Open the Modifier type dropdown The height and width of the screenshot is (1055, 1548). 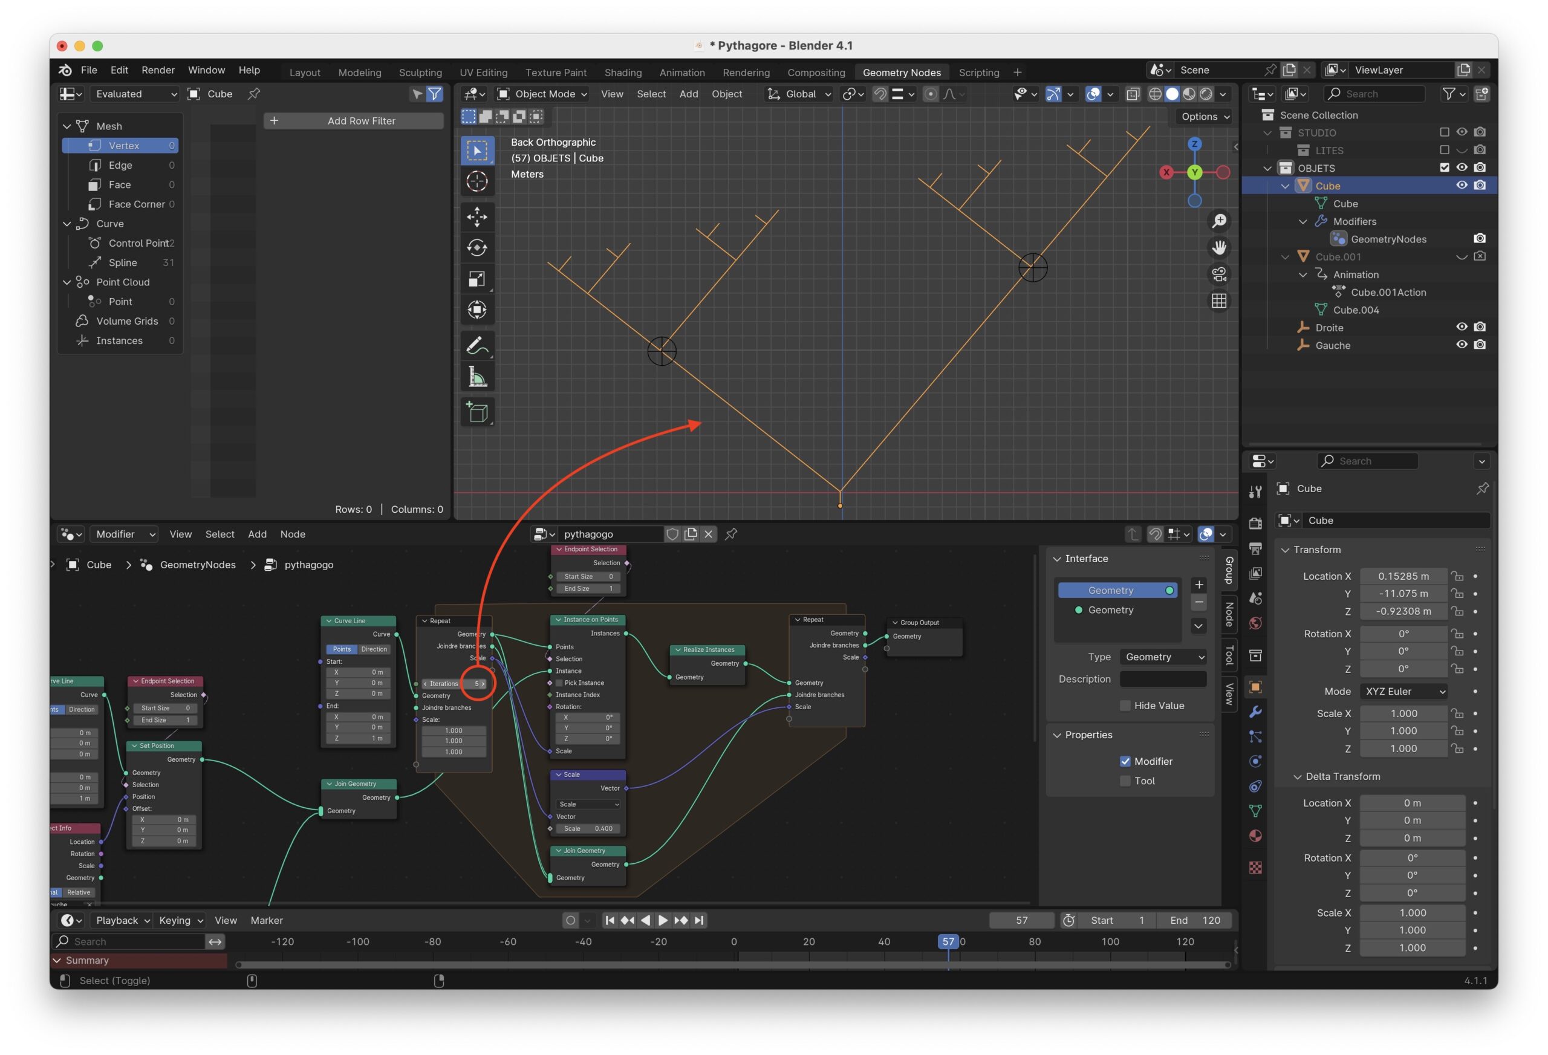(124, 534)
